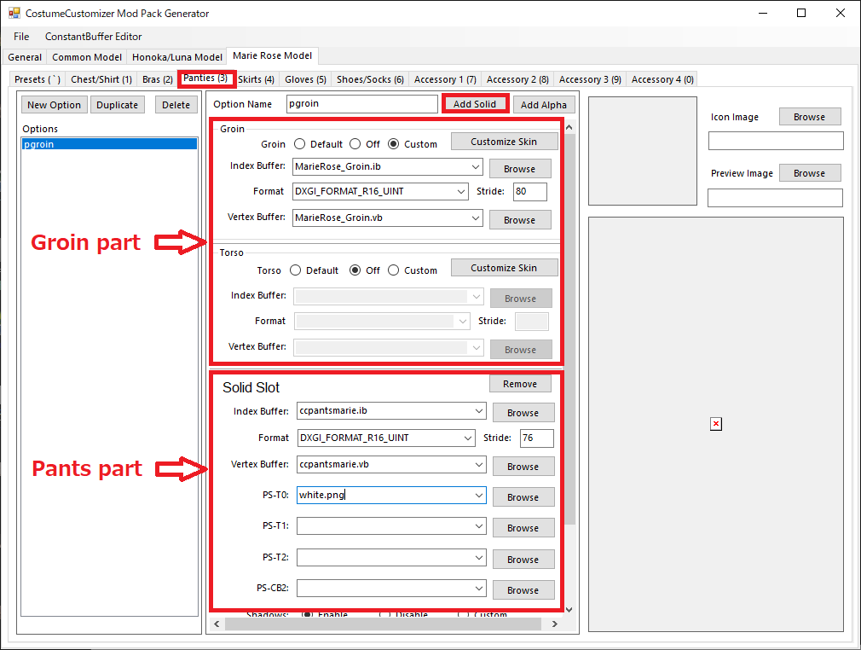Viewport: 861px width, 650px height.
Task: Browse for Solid Slot Vertex Buffer
Action: tap(523, 467)
